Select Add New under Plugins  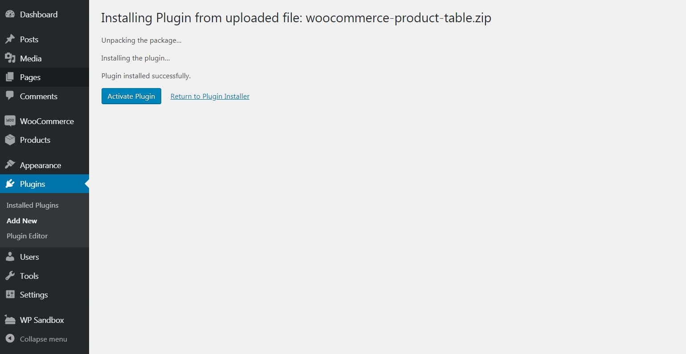point(22,221)
